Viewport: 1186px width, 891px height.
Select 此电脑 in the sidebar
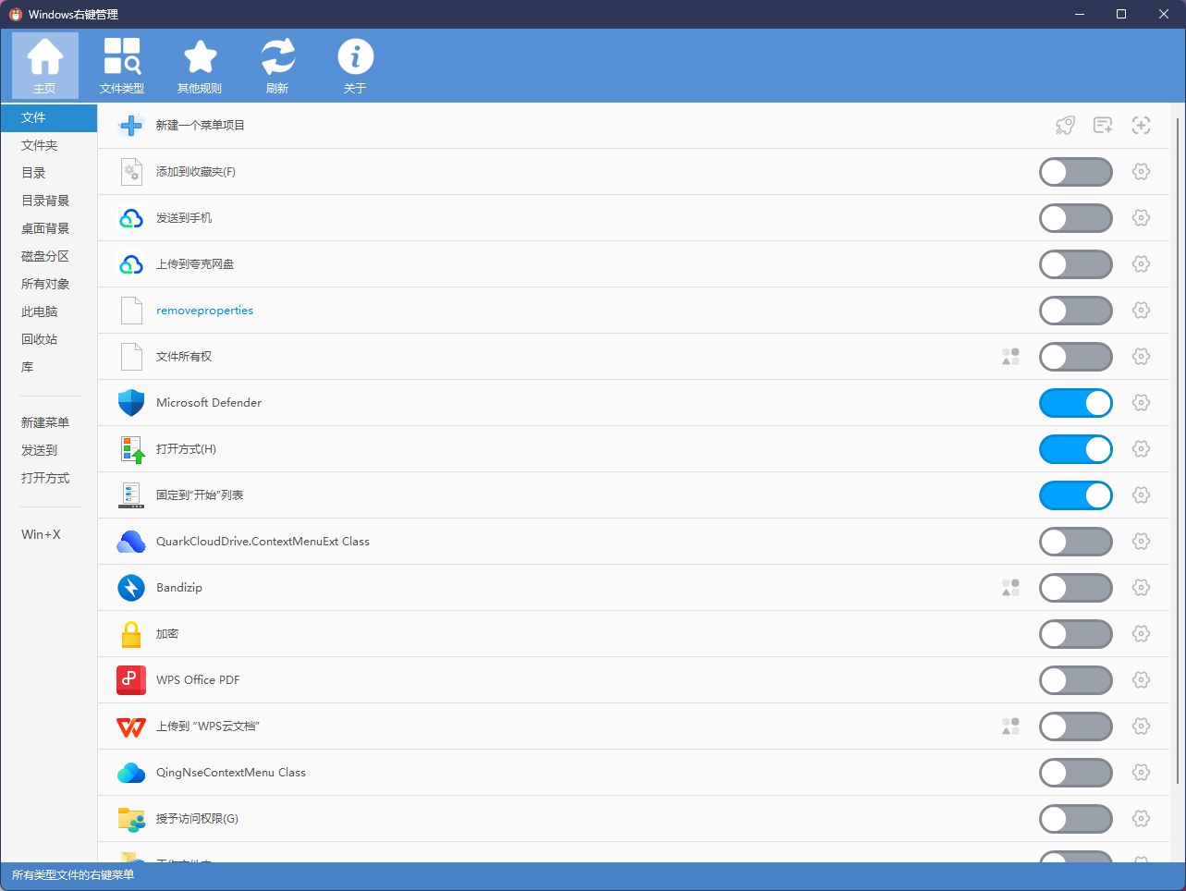click(48, 311)
